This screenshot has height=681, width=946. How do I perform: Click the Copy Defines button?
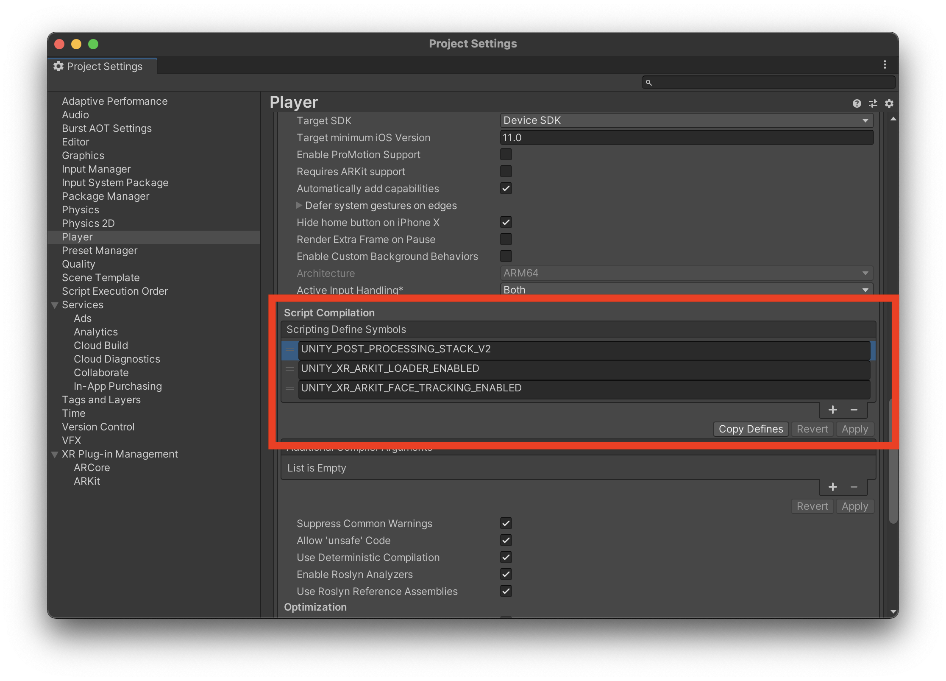click(x=751, y=429)
